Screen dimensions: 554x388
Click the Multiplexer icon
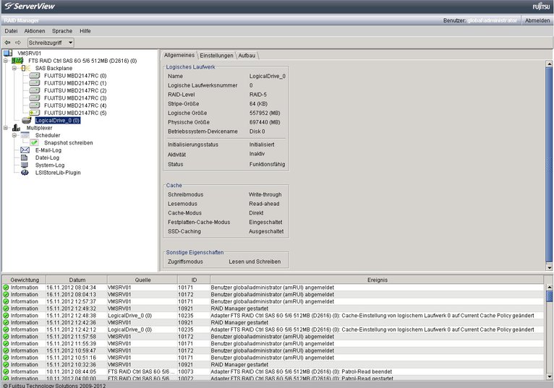tap(16, 128)
